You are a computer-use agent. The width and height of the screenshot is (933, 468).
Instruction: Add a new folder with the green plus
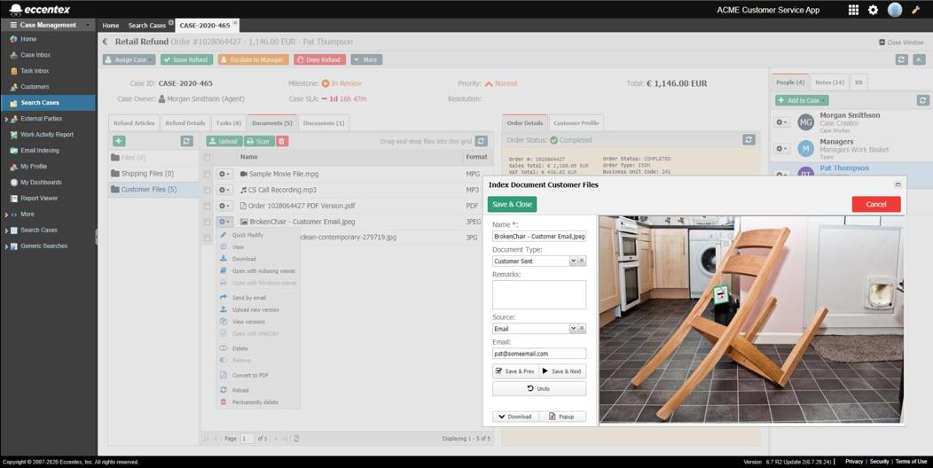(119, 141)
